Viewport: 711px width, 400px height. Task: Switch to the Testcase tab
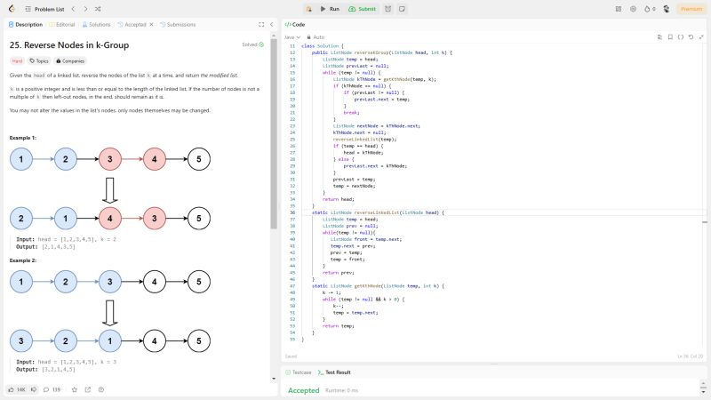300,372
